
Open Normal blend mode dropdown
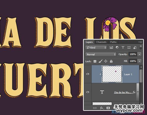pyautogui.click(x=101, y=54)
